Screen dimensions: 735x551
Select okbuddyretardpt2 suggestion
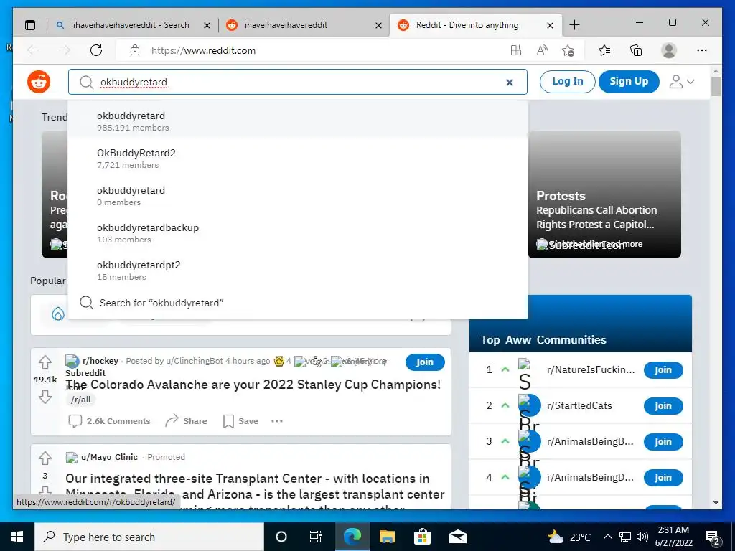click(x=298, y=270)
